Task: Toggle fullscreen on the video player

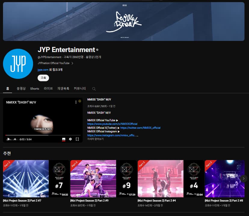Action: pos(77,139)
